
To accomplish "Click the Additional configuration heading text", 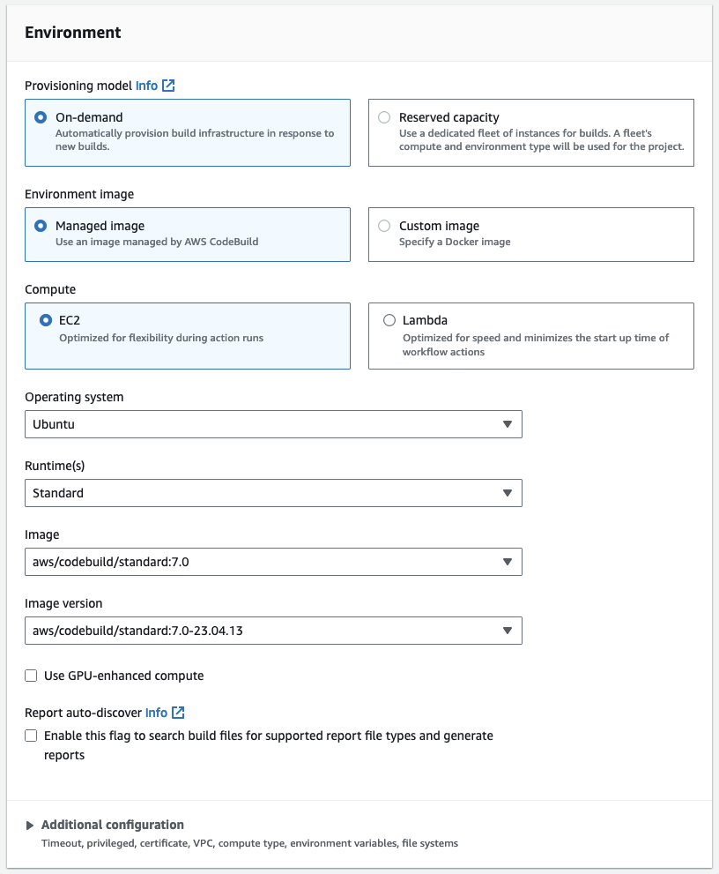I will [113, 825].
